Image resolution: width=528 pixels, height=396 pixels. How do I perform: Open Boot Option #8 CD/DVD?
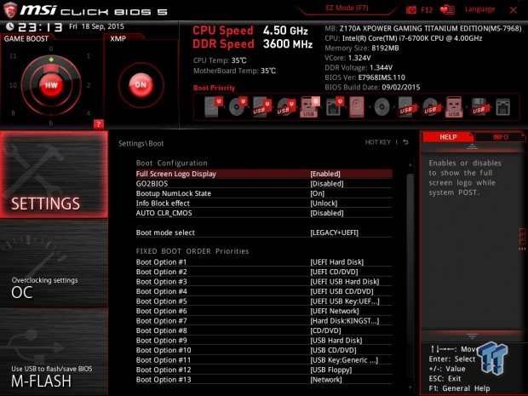tap(264, 330)
